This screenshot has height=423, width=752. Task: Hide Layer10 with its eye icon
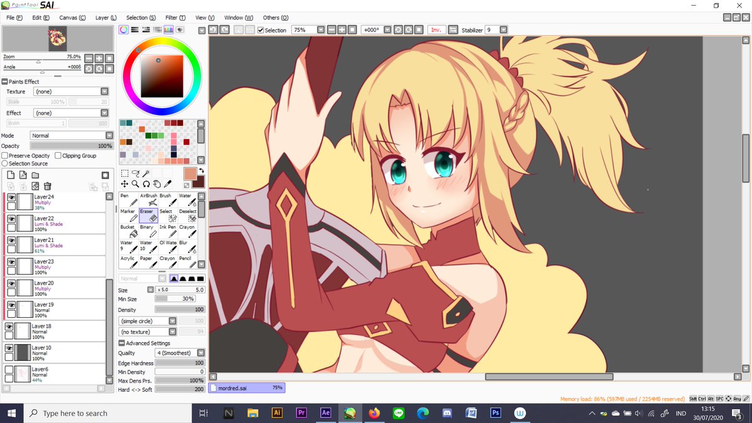pyautogui.click(x=9, y=348)
